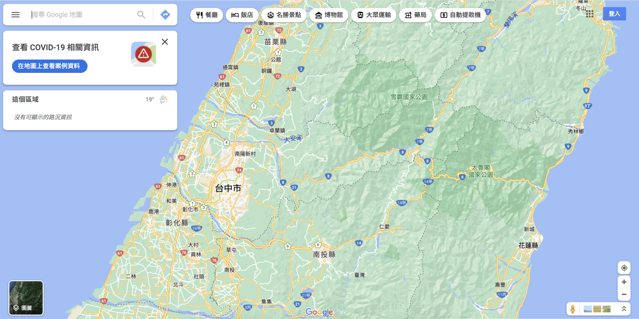Click the 南陽新村 place label
This screenshot has height=319, width=639.
(x=245, y=153)
